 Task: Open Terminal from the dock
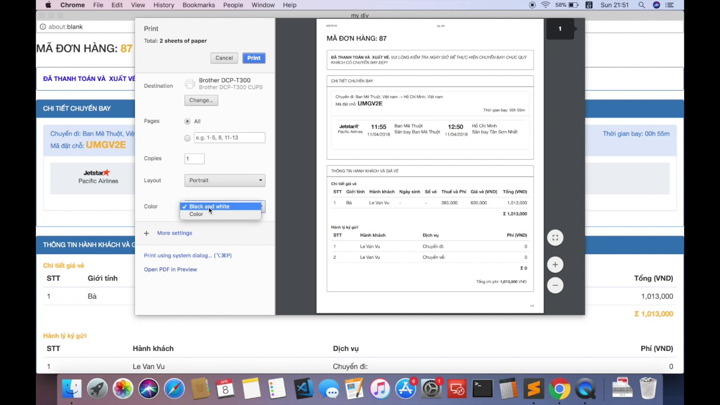point(483,388)
